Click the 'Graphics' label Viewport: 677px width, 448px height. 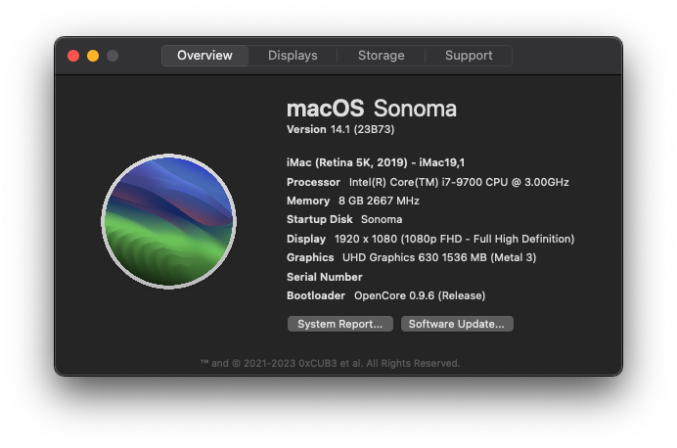[310, 257]
